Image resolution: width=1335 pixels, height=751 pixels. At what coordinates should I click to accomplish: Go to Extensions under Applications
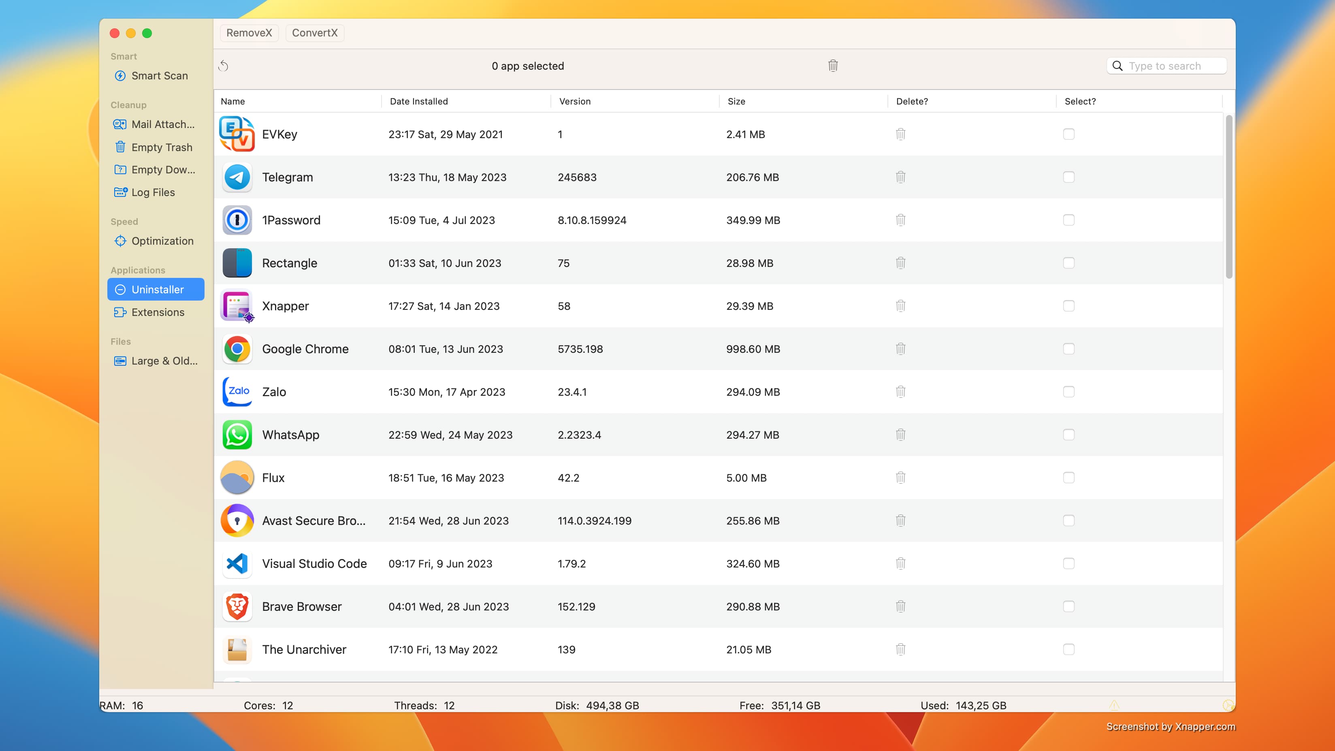point(158,312)
